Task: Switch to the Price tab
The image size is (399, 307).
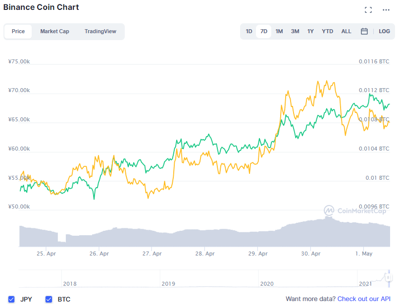Action: (x=18, y=31)
